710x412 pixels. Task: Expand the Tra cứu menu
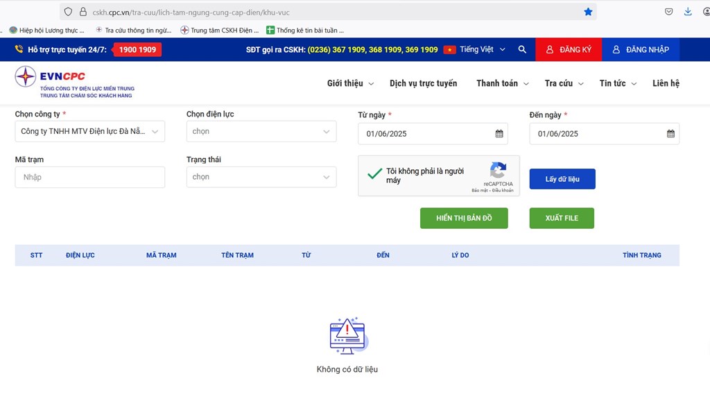pos(564,83)
